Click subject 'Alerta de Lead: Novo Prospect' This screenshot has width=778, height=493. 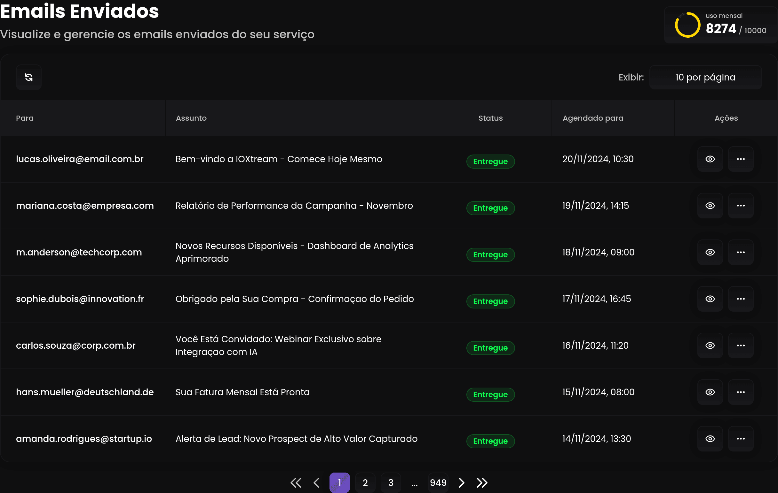(x=296, y=438)
